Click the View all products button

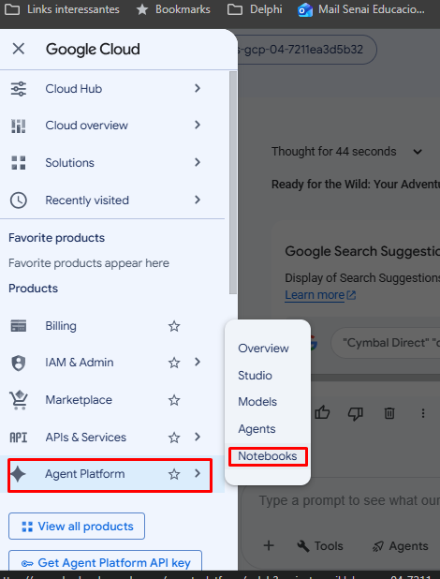point(77,526)
